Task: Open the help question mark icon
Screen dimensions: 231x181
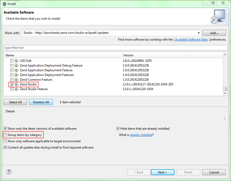Action: (9, 172)
